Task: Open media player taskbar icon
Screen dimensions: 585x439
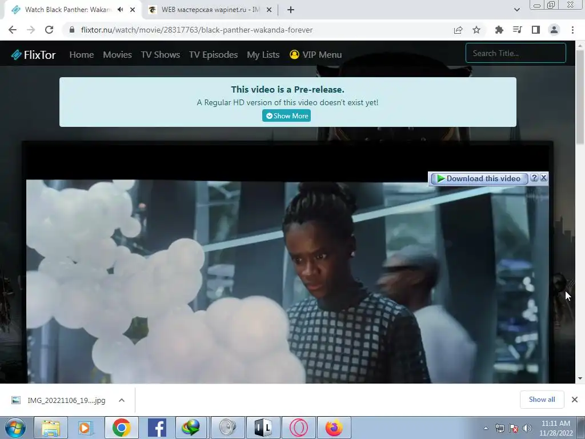Action: pyautogui.click(x=85, y=428)
